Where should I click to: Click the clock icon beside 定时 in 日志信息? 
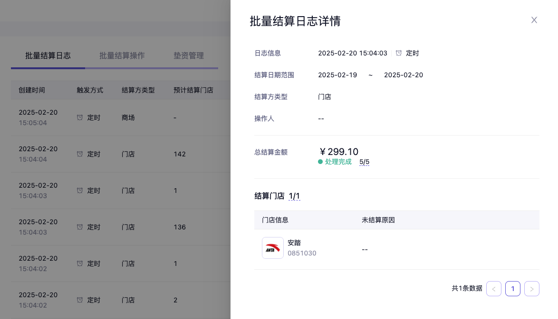point(399,53)
